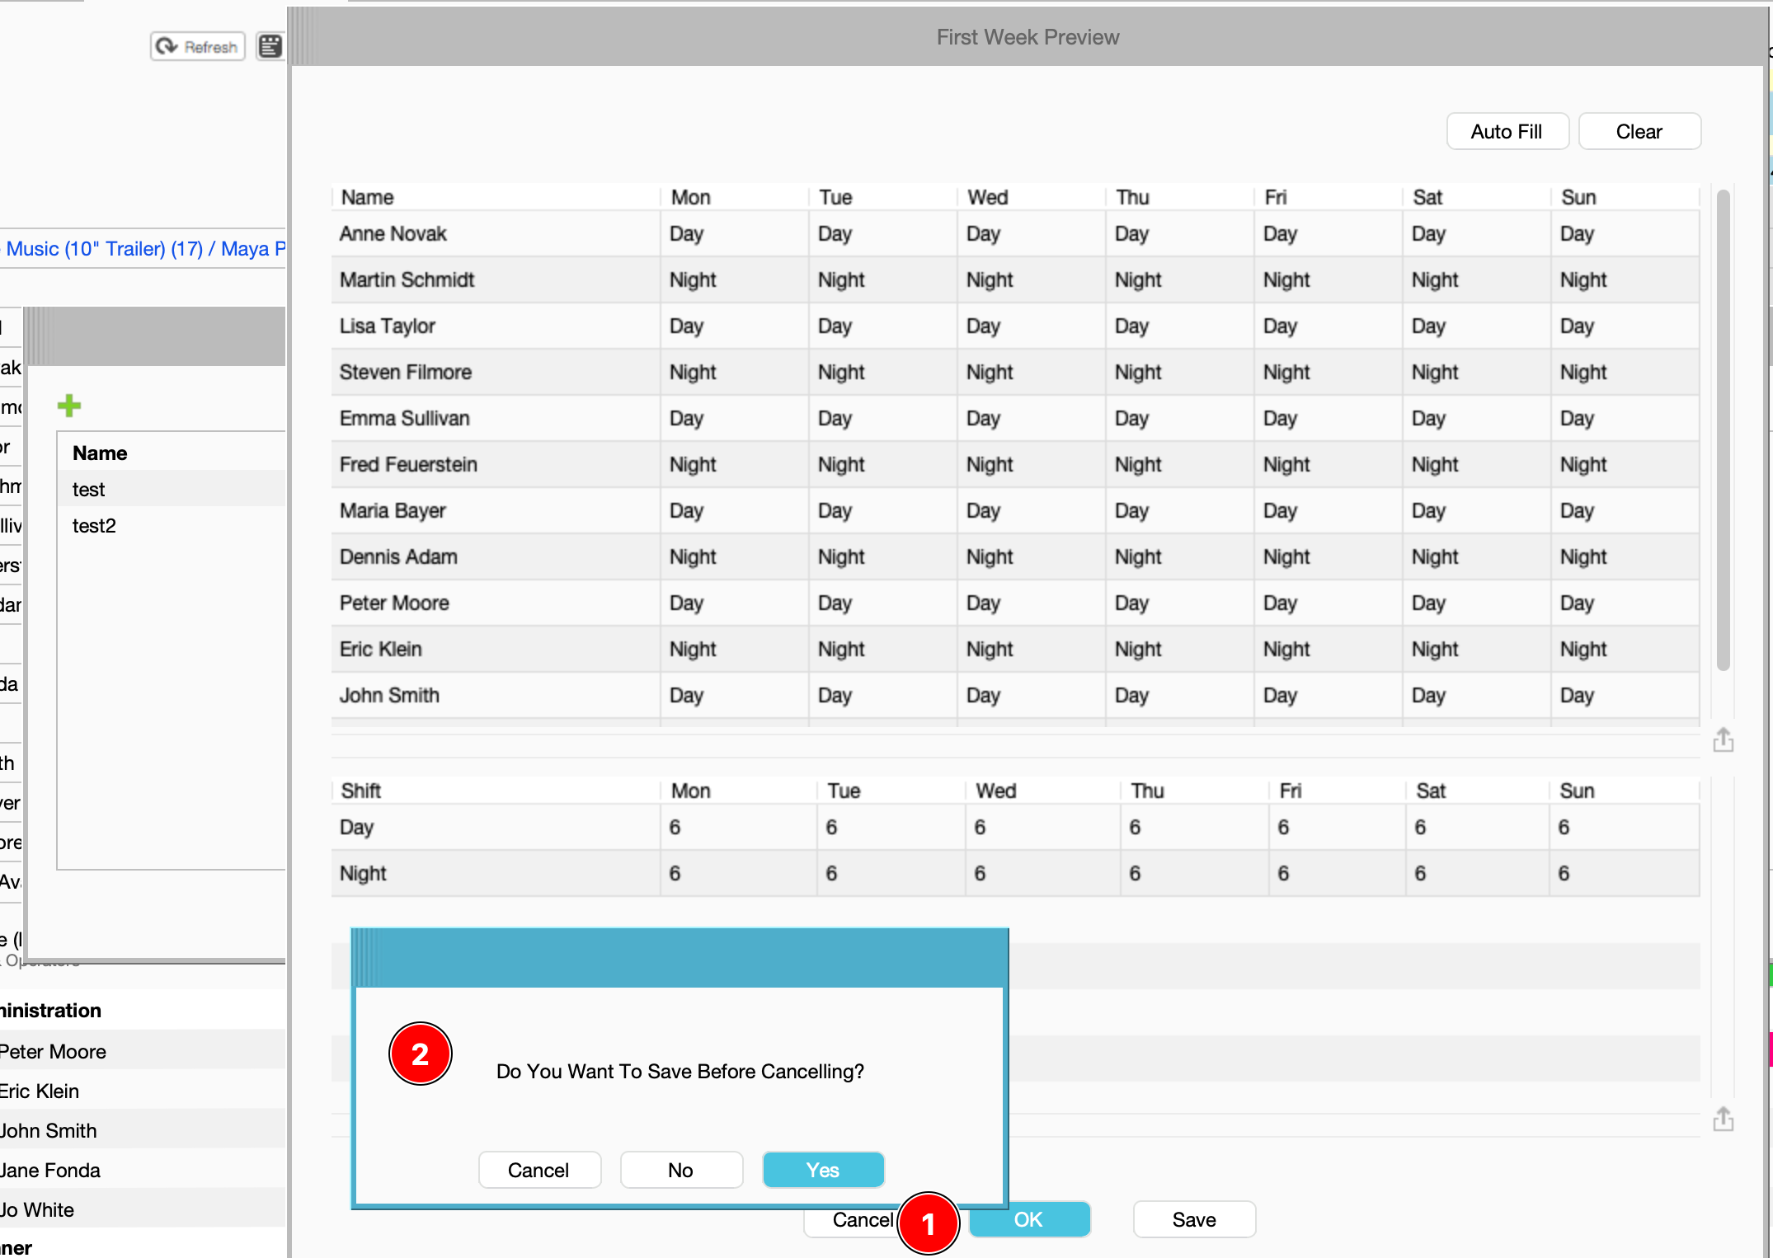Click the Refresh toolbar button
This screenshot has height=1258, width=1773.
click(198, 47)
